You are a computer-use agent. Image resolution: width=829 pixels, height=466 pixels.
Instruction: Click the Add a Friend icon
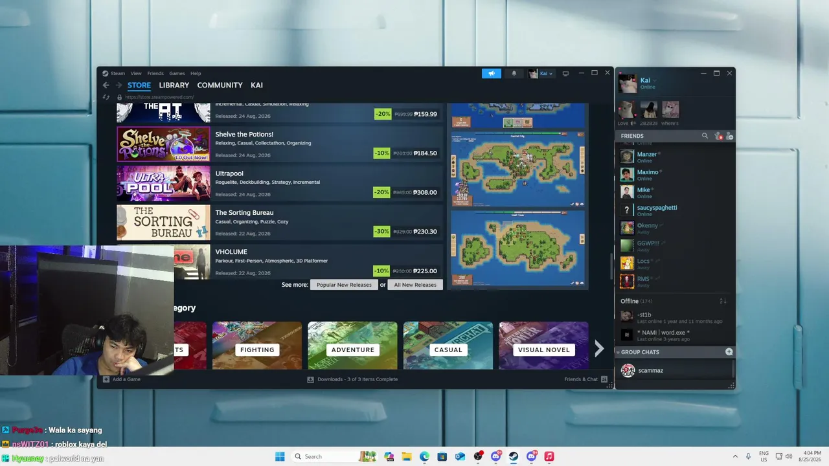729,136
